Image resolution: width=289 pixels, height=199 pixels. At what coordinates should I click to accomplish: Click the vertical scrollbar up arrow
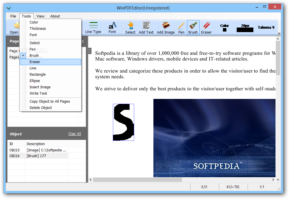[x=278, y=39]
